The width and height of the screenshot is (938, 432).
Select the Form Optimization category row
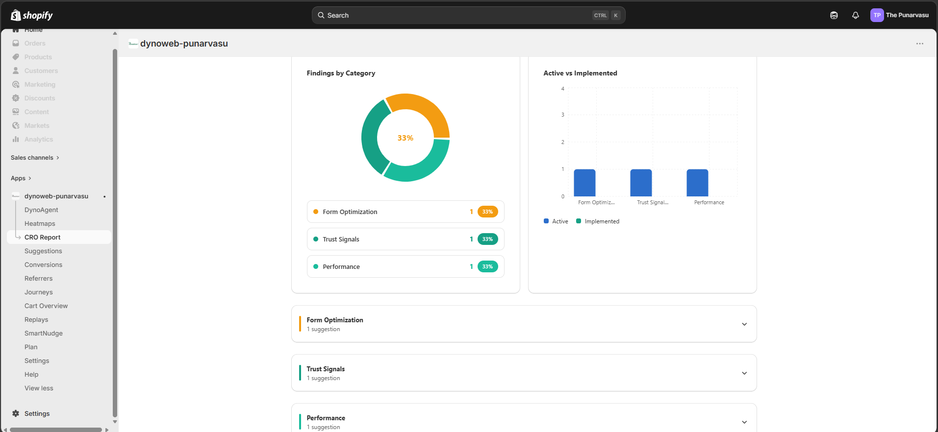pos(405,212)
